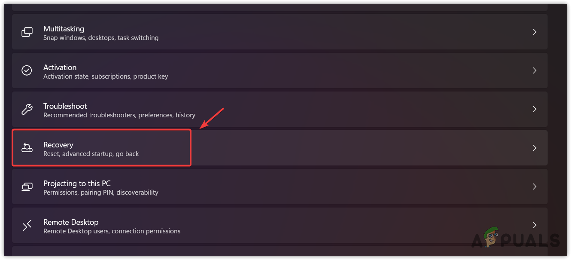
Task: Select the Troubleshoot wrench icon
Action: (x=27, y=109)
